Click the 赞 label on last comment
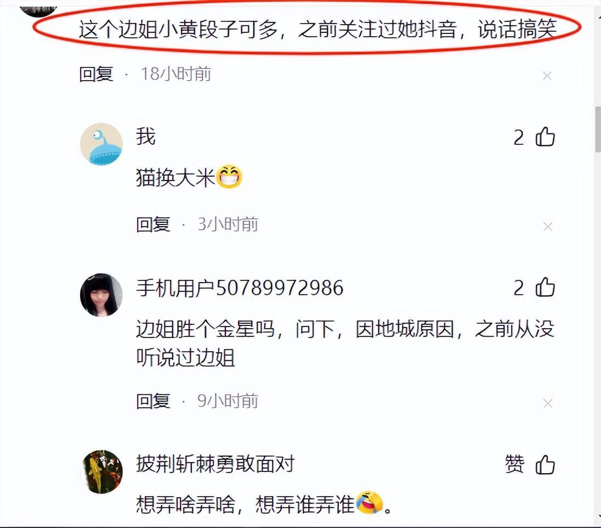Image resolution: width=601 pixels, height=528 pixels. click(x=514, y=464)
